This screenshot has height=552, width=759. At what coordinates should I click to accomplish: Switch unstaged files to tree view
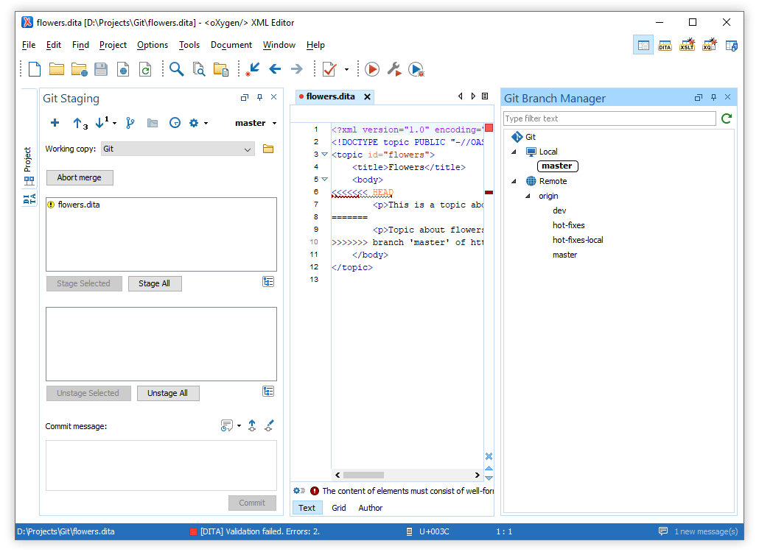[x=268, y=281]
